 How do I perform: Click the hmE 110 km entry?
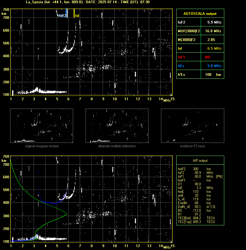pyautogui.click(x=194, y=192)
